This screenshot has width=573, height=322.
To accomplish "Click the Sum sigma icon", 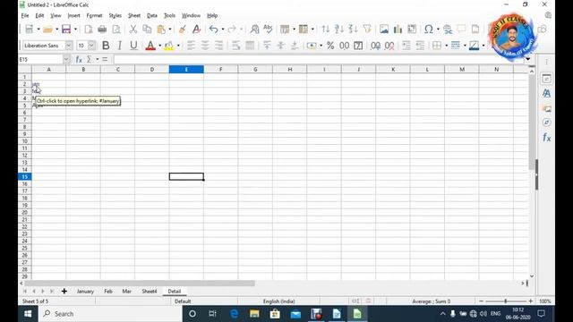I will click(x=89, y=59).
